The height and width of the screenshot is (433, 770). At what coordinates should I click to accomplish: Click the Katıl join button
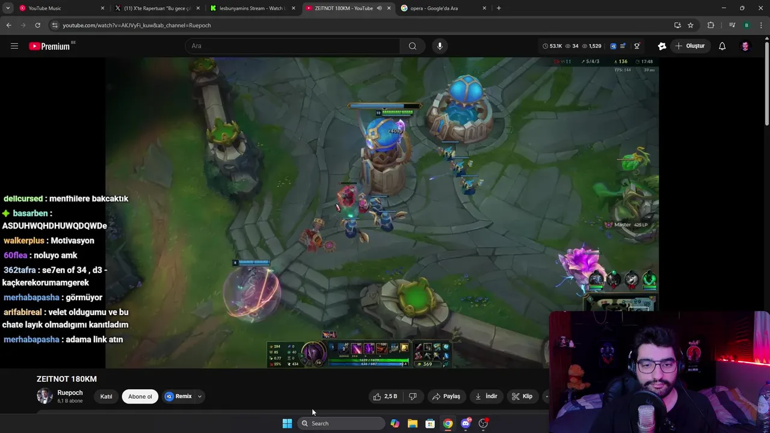106,396
